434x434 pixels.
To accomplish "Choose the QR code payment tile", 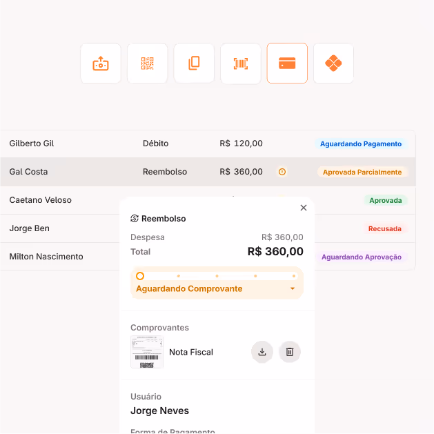I will [x=147, y=63].
